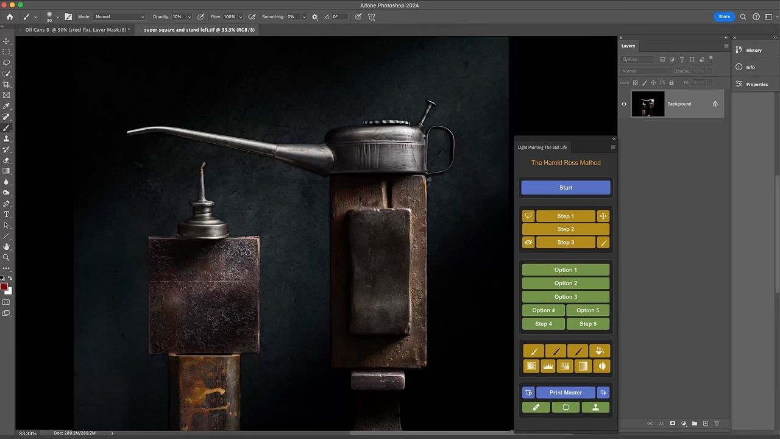Viewport: 780px width, 439px height.
Task: Open brush smoothing options gear
Action: pos(315,17)
